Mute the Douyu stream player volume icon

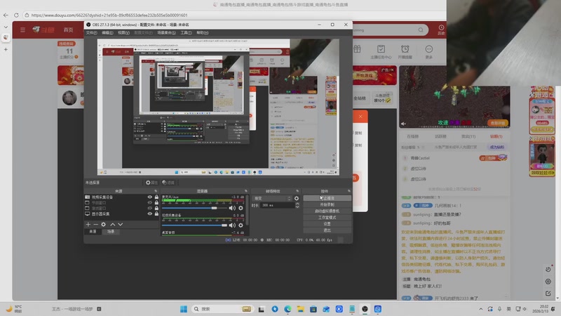tap(404, 124)
